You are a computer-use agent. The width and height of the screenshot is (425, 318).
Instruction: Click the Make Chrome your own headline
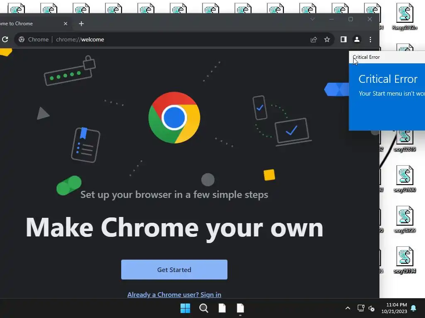(x=174, y=228)
